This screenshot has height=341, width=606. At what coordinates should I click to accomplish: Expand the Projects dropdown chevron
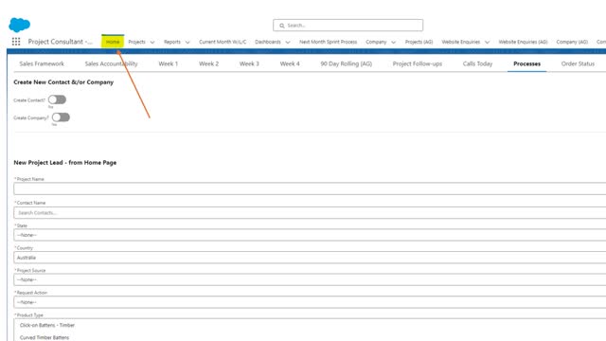pyautogui.click(x=152, y=42)
